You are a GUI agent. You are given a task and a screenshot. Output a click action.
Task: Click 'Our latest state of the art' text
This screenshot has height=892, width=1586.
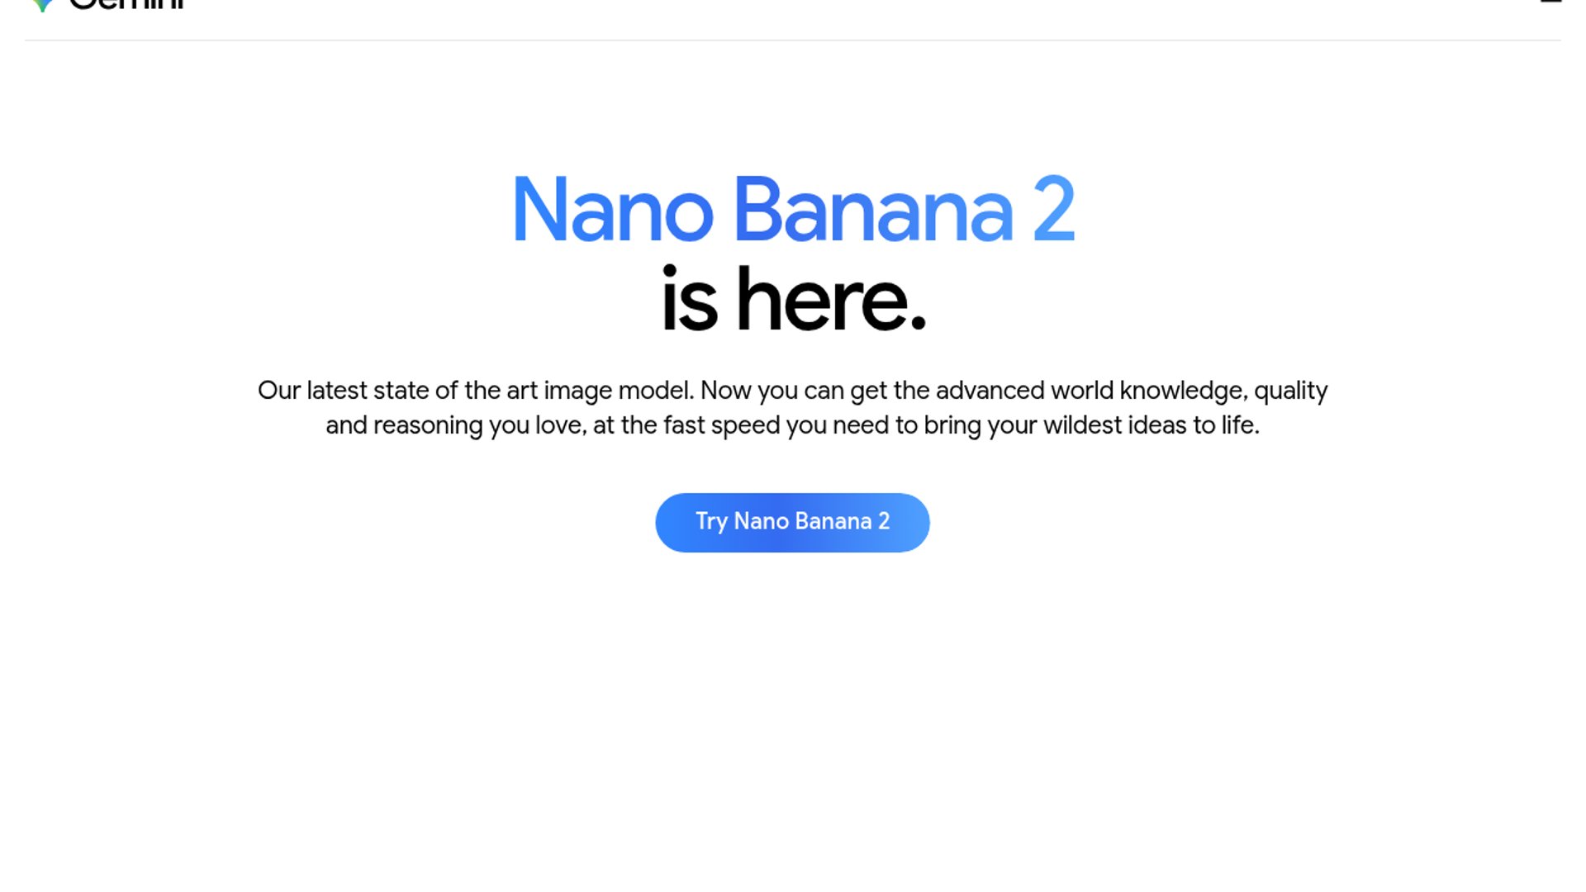click(x=398, y=391)
